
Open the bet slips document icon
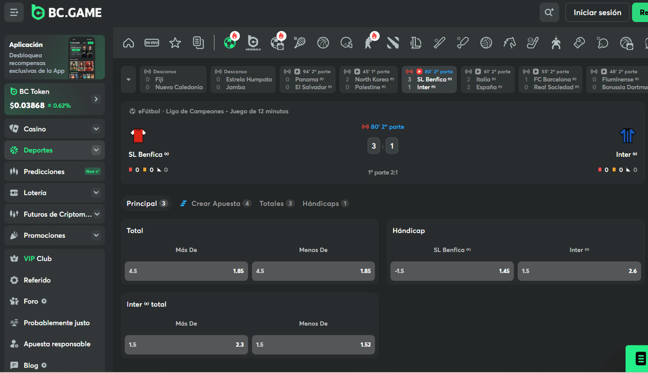coord(198,43)
